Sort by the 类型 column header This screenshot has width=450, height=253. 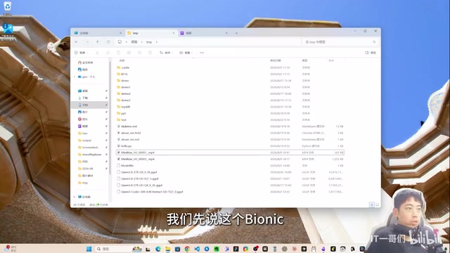(x=304, y=60)
